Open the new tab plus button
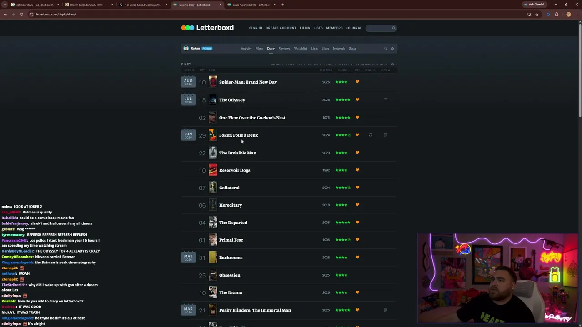This screenshot has width=582, height=327. point(282,5)
